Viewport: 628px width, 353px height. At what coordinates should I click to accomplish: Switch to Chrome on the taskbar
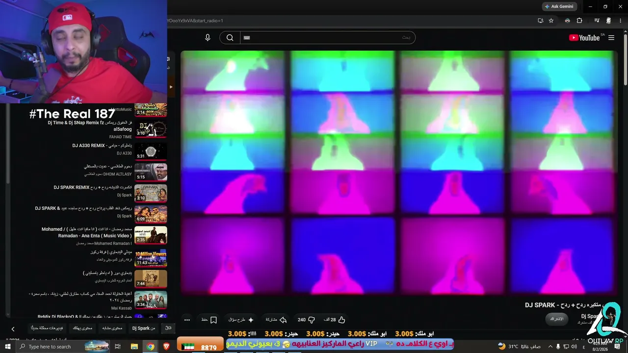coord(150,347)
